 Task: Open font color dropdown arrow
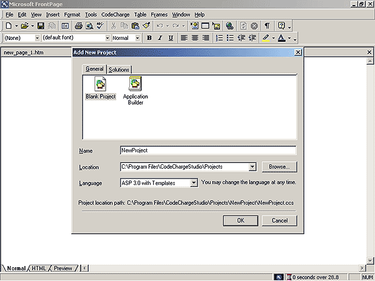click(289, 38)
